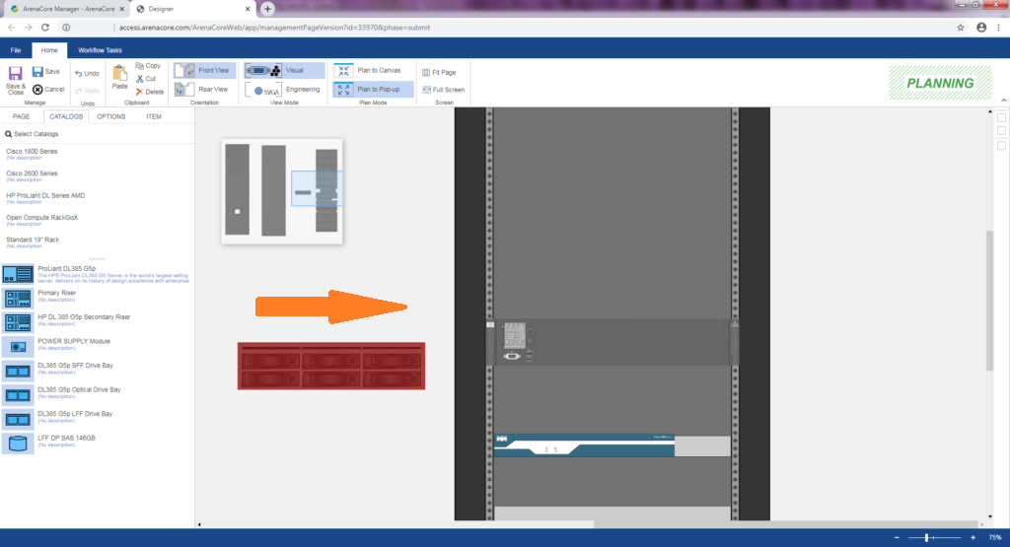This screenshot has height=547, width=1010.
Task: Switch to the ITEM panel tab
Action: coord(153,116)
